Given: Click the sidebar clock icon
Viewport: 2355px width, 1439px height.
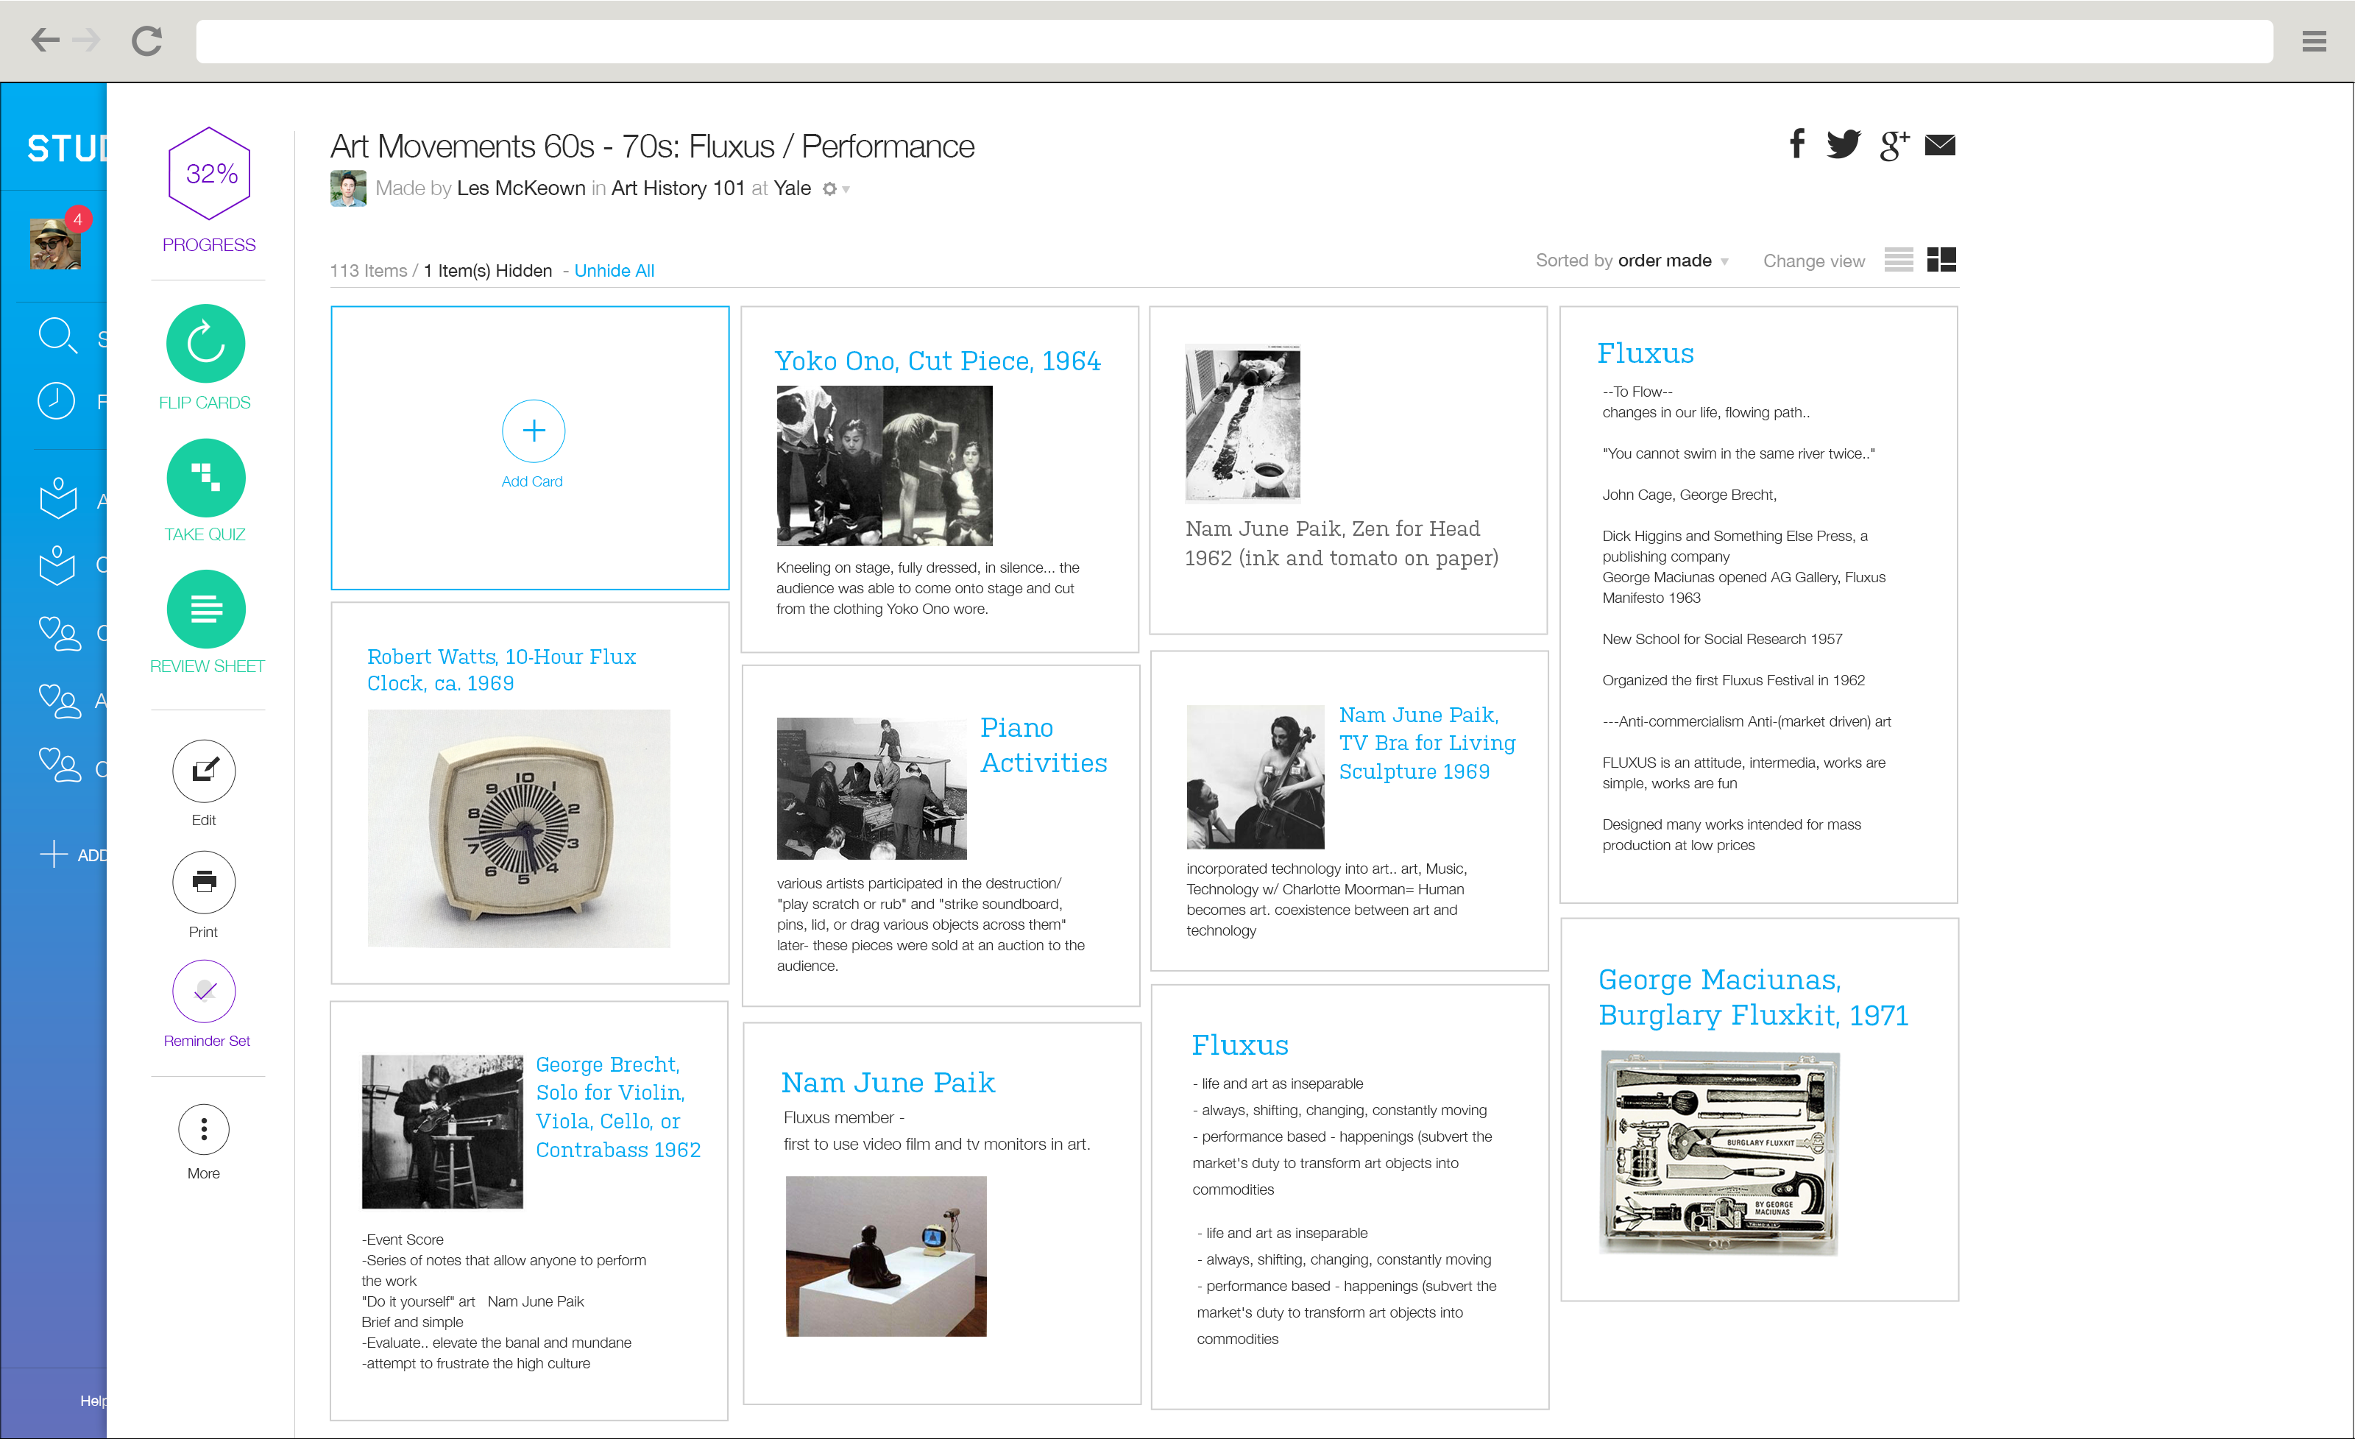Looking at the screenshot, I should [57, 400].
